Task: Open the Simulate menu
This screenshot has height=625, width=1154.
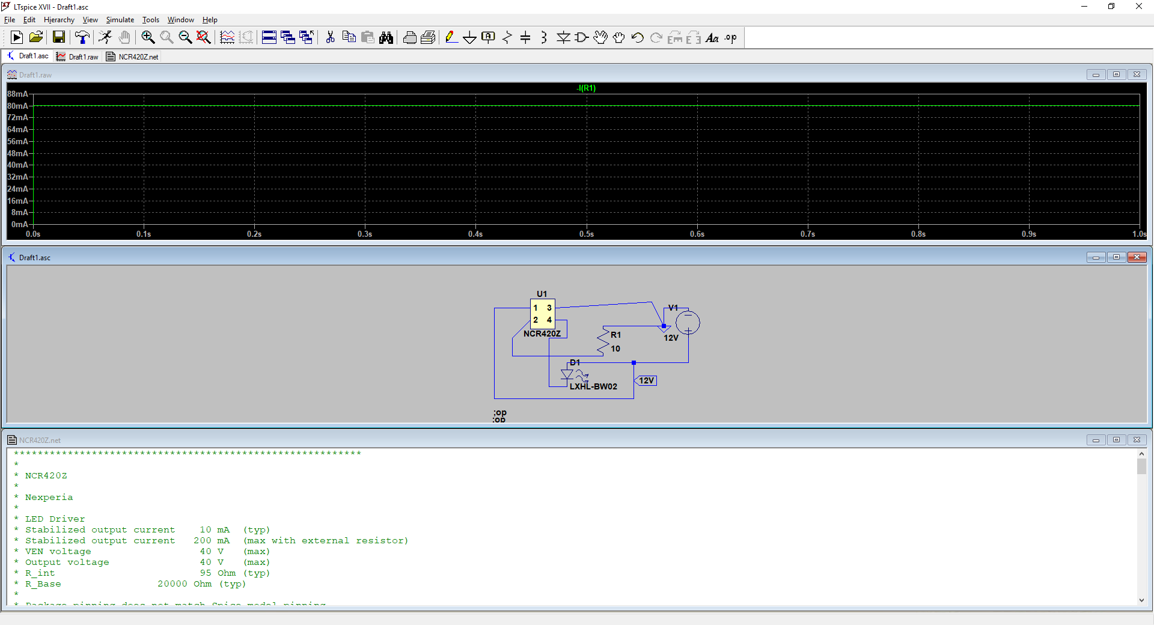Action: (x=120, y=20)
